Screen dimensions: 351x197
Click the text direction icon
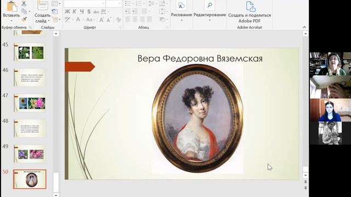162,3
